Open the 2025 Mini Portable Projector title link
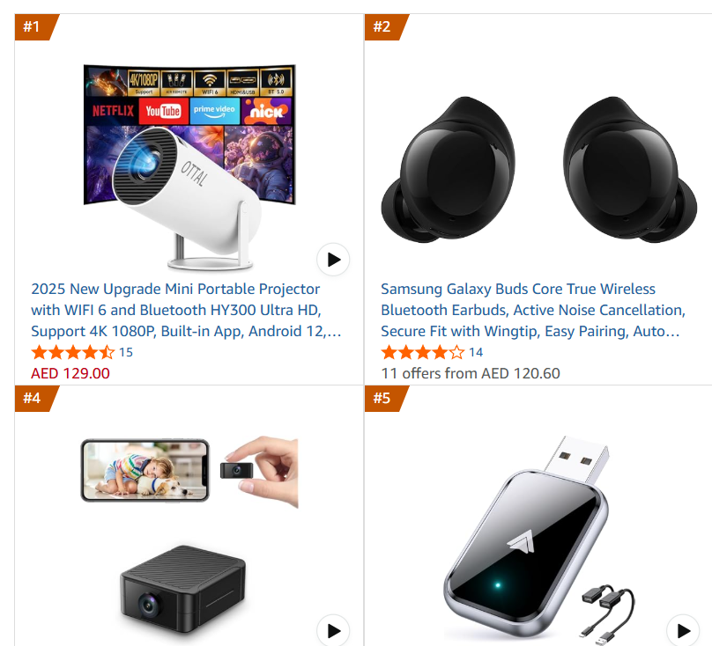Screen dimensions: 712x646 [x=186, y=311]
